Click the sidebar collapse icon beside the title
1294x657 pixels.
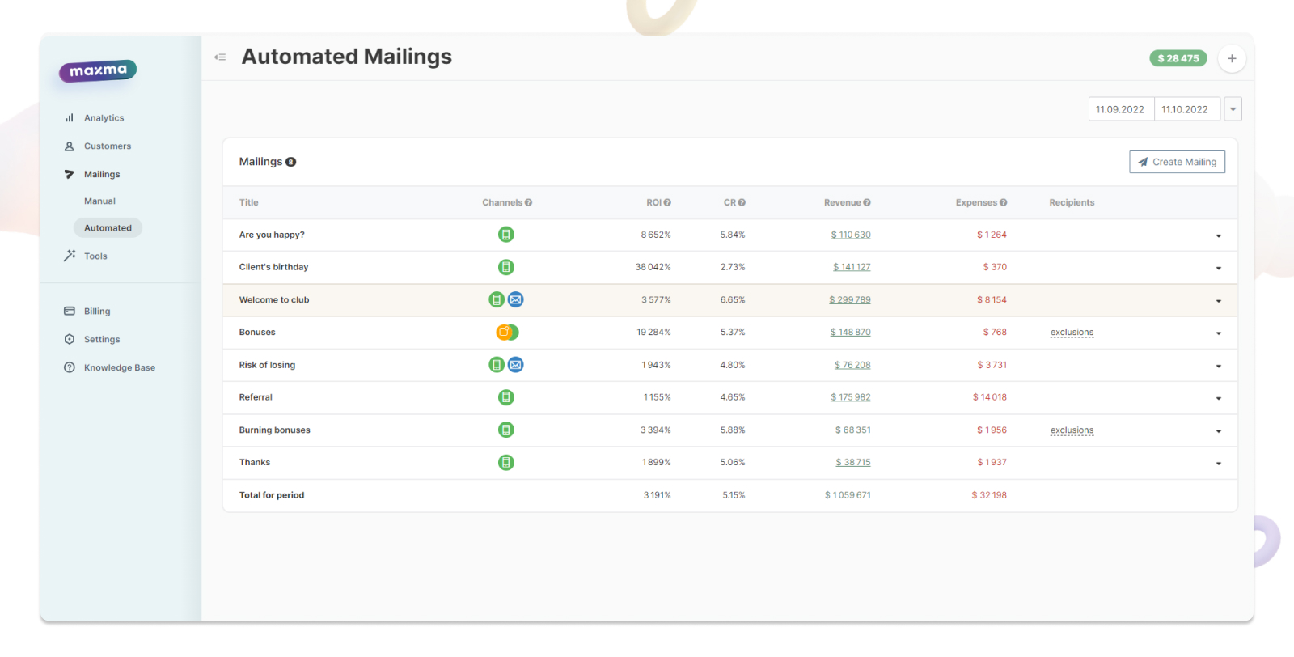[220, 57]
